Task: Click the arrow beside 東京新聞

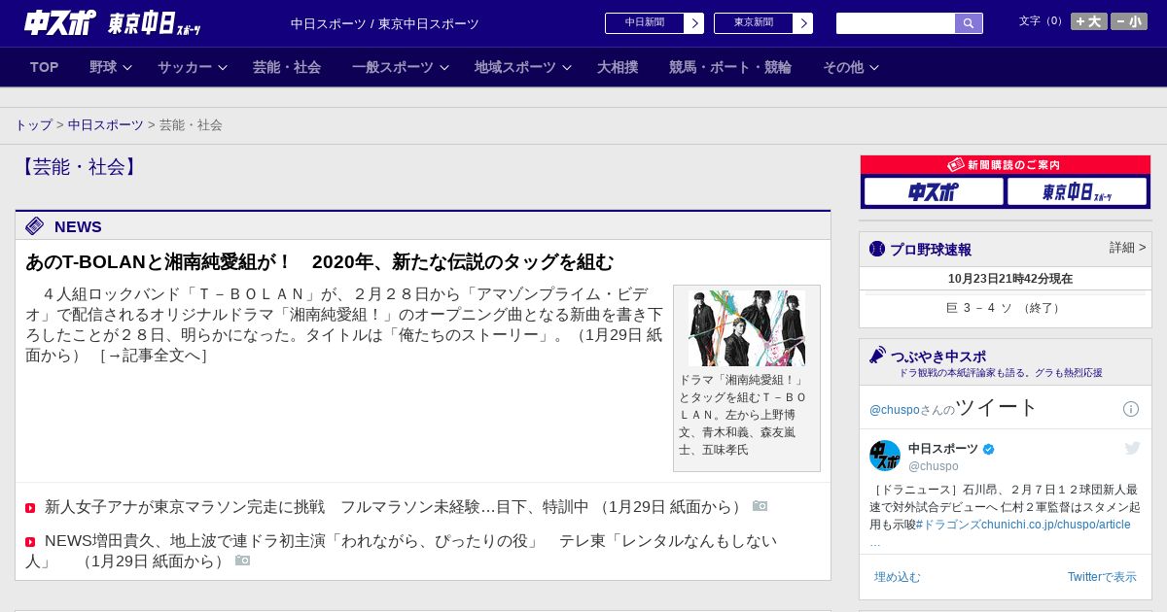Action: 803,23
